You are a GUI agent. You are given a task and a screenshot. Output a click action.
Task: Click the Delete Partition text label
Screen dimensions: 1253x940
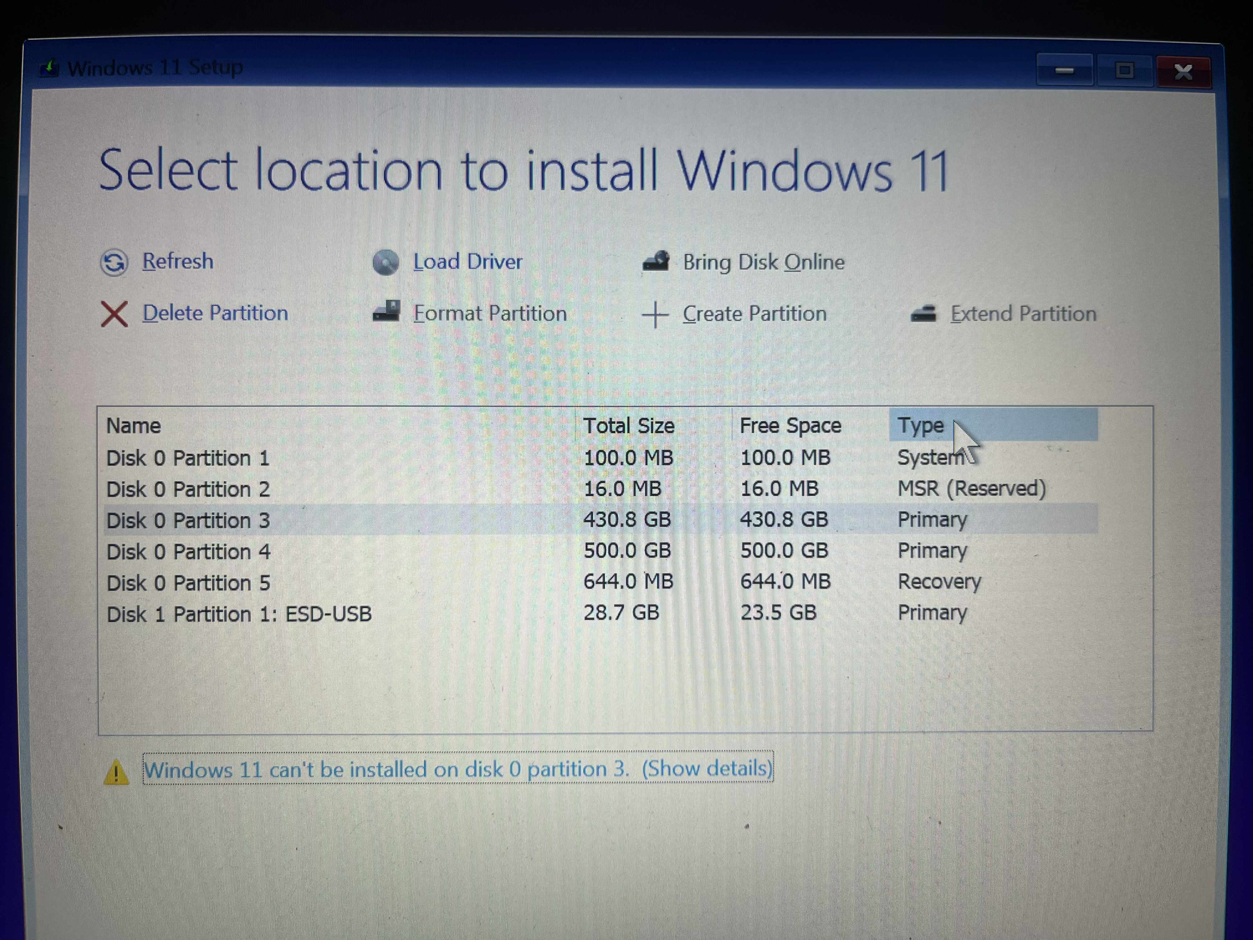point(215,313)
